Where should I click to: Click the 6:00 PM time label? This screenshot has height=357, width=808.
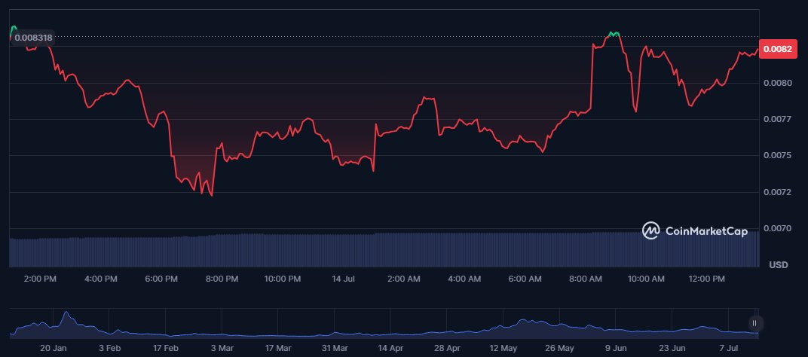(161, 279)
